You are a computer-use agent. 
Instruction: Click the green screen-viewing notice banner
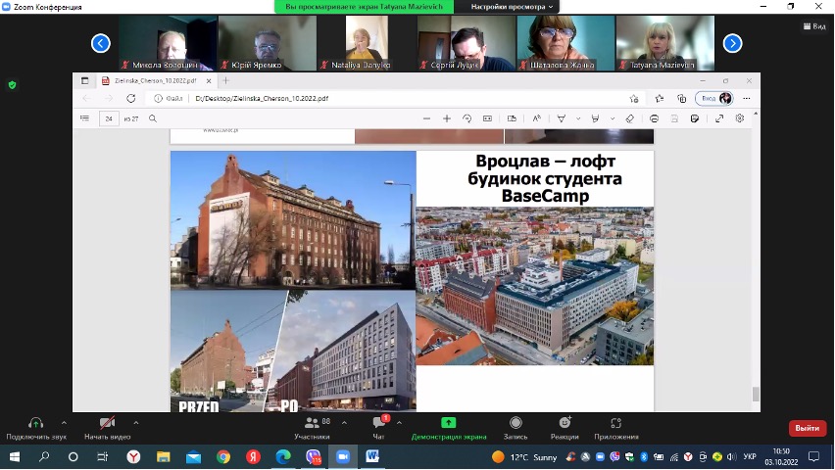(364, 7)
